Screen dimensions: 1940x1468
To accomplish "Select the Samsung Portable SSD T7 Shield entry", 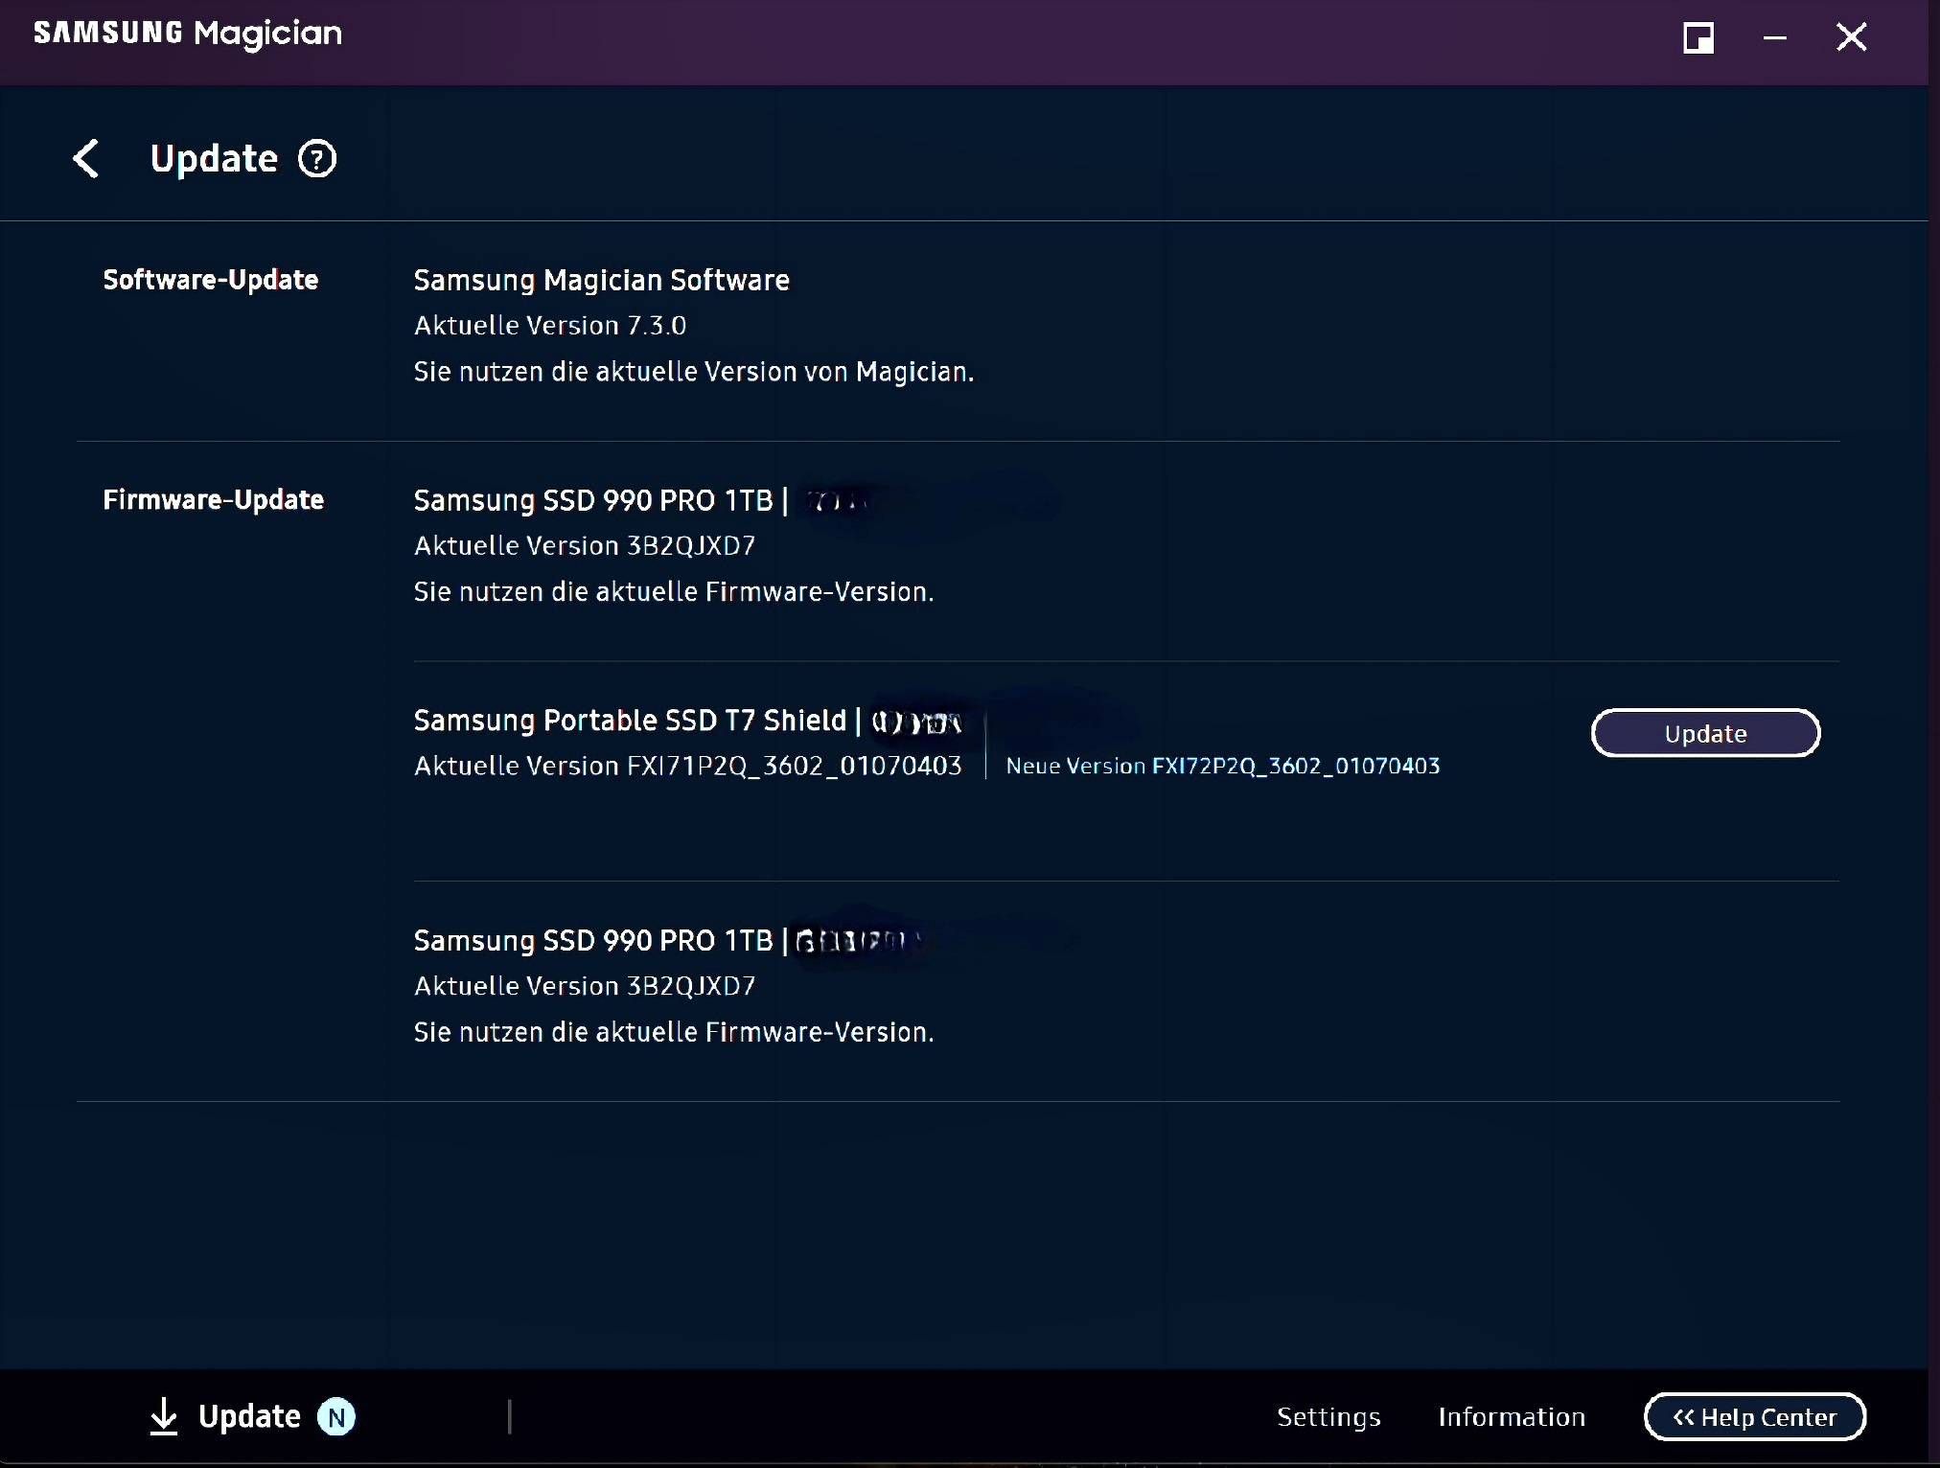I will pyautogui.click(x=630, y=721).
